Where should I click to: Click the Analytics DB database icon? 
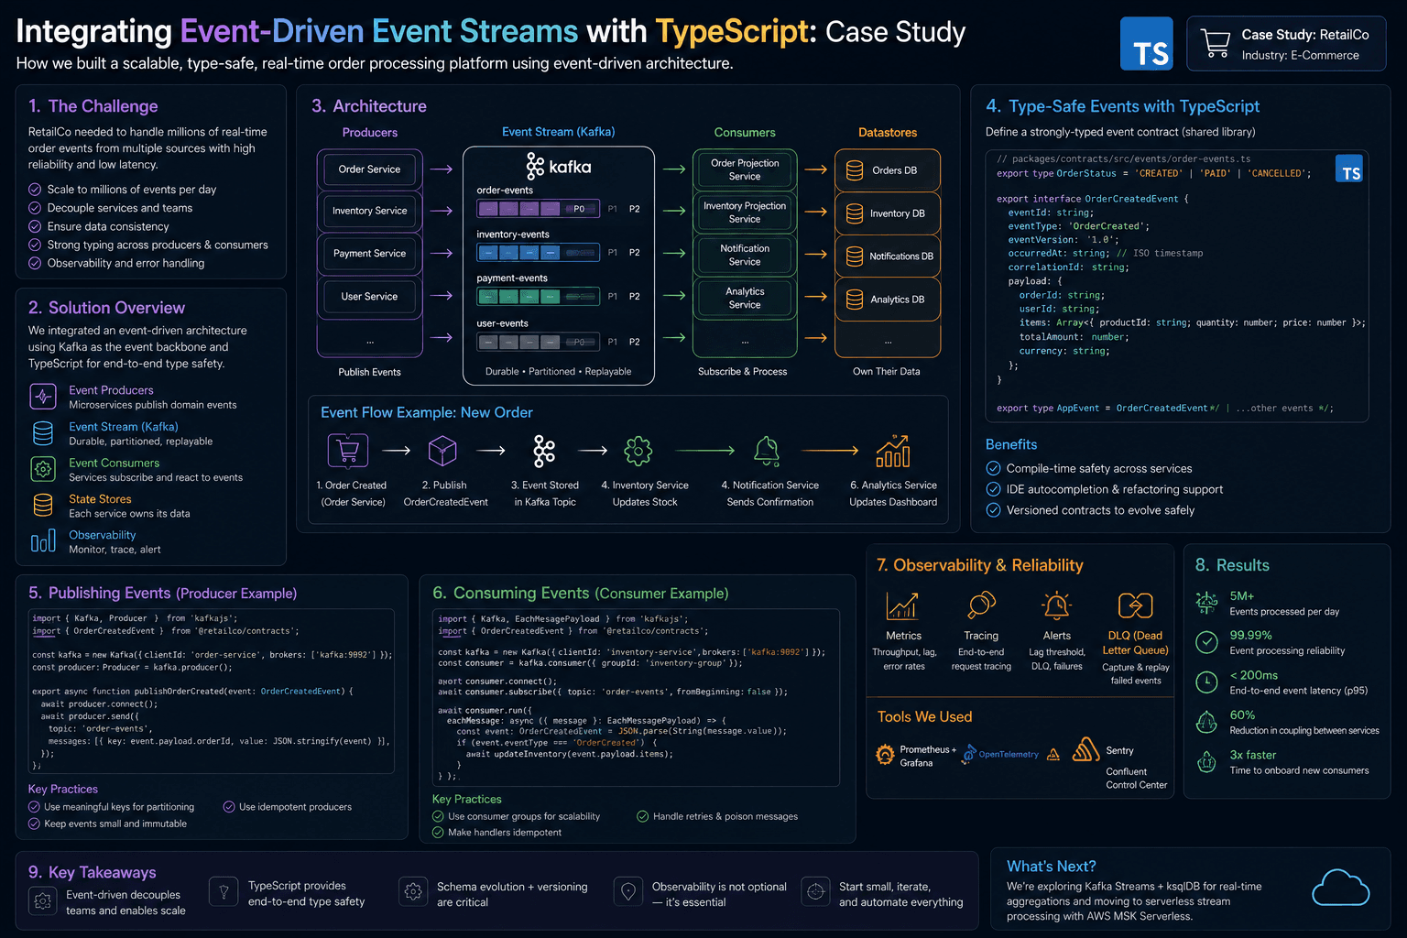click(x=855, y=300)
